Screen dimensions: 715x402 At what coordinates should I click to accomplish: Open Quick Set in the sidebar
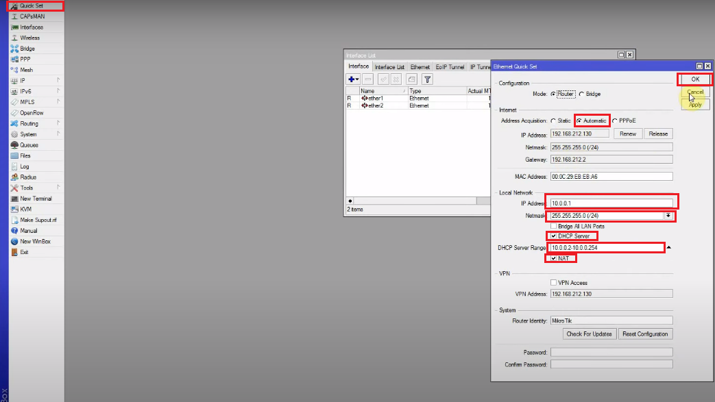pyautogui.click(x=36, y=5)
